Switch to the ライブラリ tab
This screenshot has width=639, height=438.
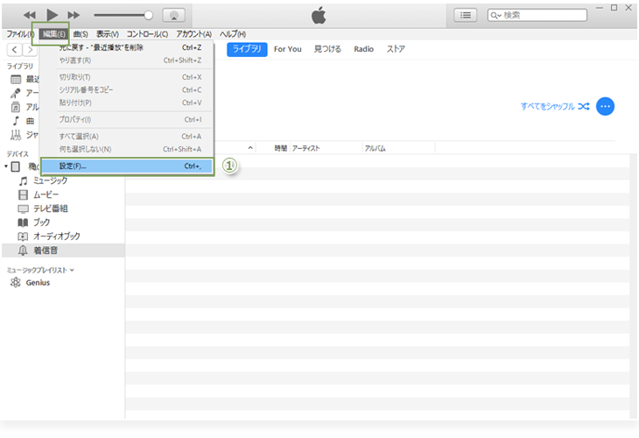tap(247, 49)
